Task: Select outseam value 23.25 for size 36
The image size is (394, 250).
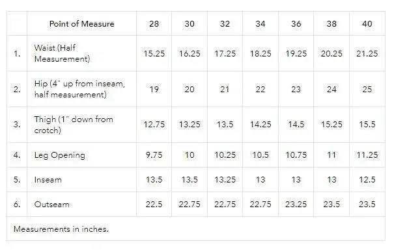Action: pyautogui.click(x=296, y=204)
